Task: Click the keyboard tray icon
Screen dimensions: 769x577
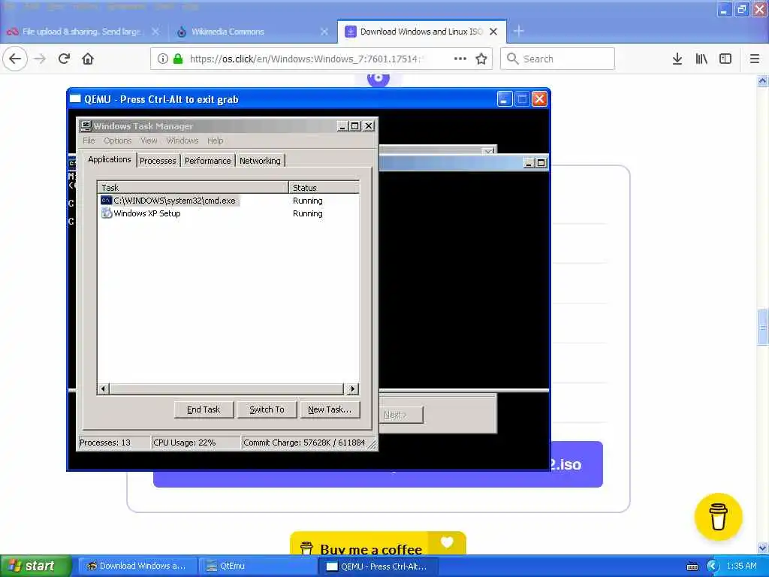Action: click(x=692, y=566)
